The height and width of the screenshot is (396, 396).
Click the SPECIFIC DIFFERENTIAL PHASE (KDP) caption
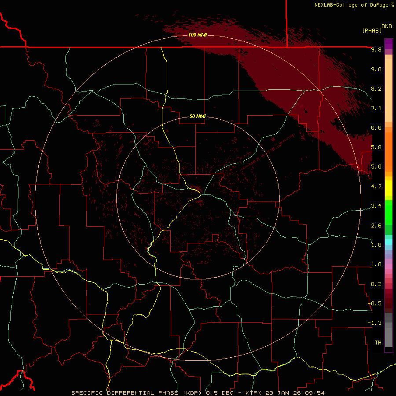pos(137,393)
